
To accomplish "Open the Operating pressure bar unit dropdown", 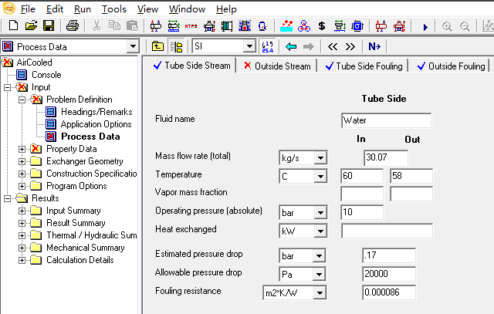I will click(320, 213).
